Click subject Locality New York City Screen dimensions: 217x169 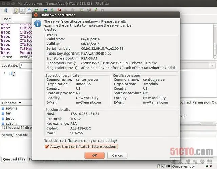87,98
